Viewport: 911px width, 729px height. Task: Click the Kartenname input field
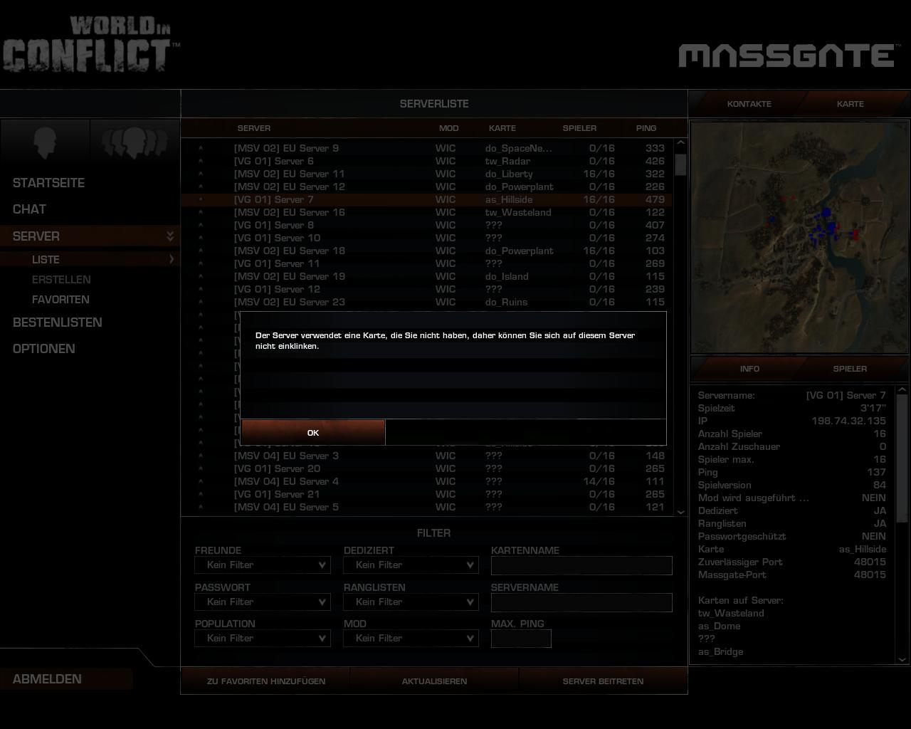coord(581,565)
